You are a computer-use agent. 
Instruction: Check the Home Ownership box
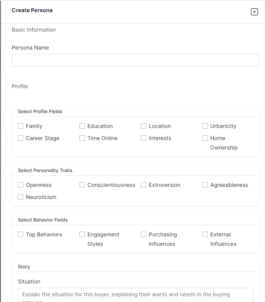[205, 138]
